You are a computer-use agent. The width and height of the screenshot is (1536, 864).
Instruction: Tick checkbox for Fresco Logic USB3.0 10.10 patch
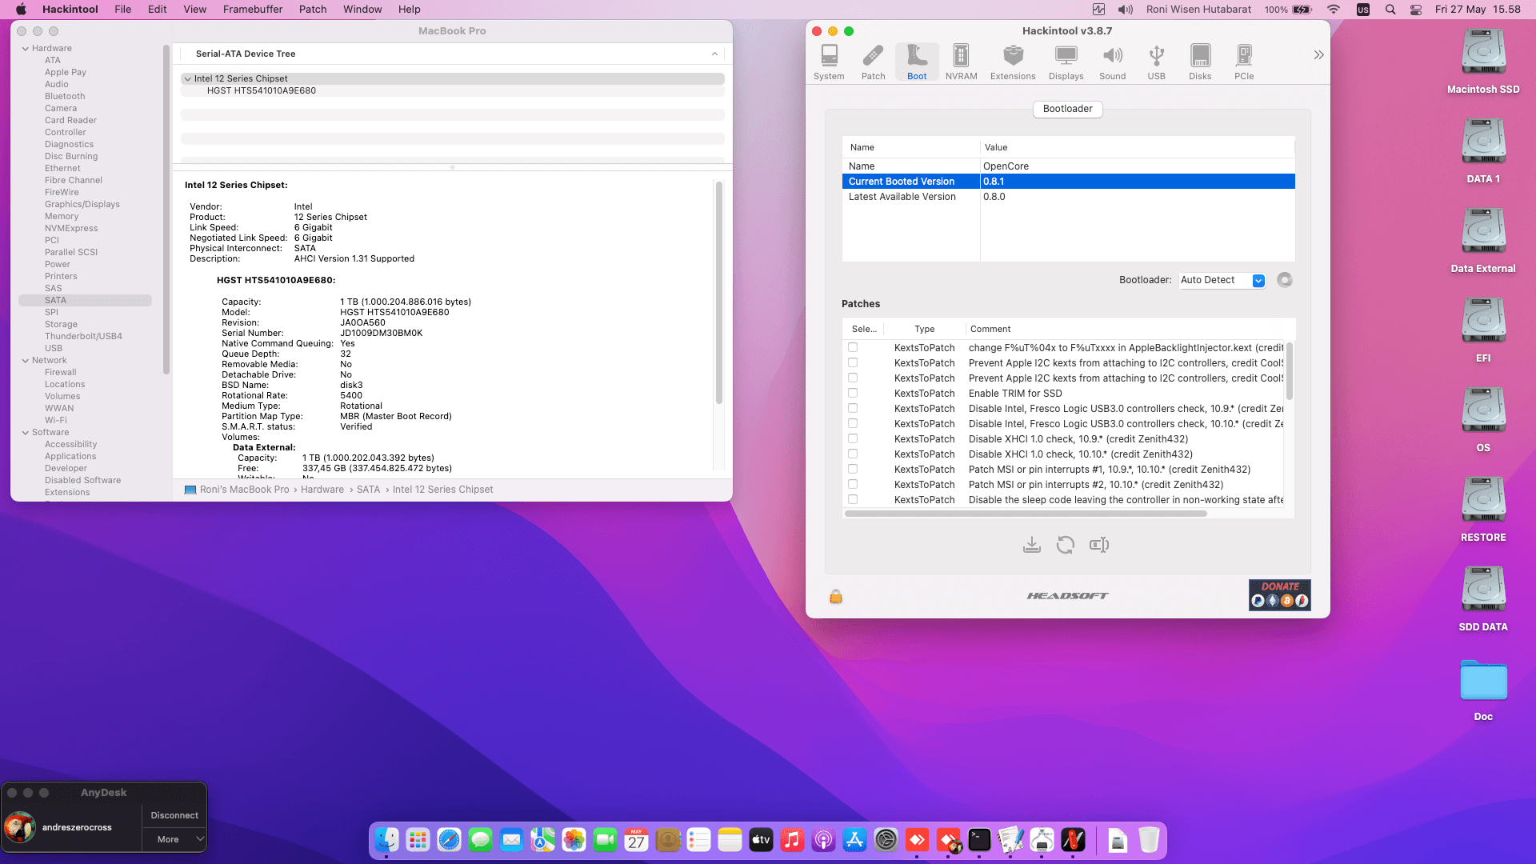[x=853, y=424]
